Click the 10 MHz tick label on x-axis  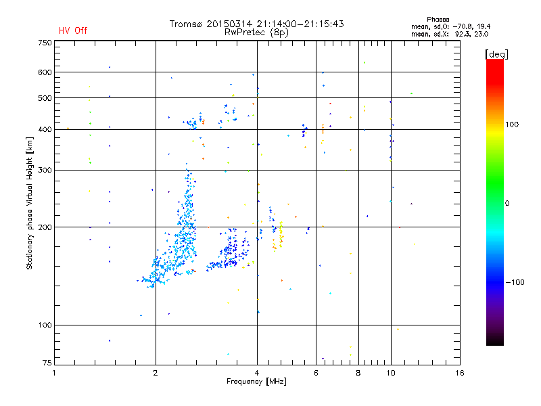391,373
